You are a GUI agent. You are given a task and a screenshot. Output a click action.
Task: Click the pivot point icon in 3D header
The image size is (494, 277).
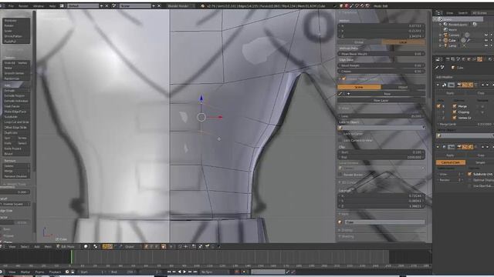tap(95, 246)
